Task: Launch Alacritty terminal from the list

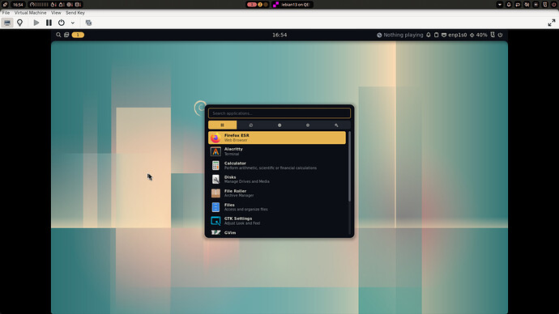Action: (277, 151)
